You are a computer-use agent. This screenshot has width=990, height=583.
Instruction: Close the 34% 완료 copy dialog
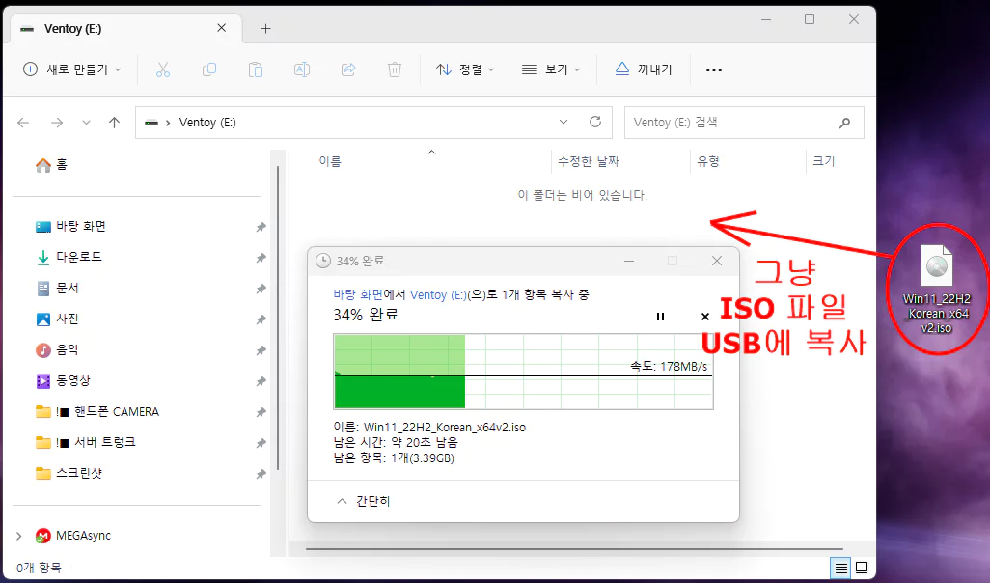(x=717, y=261)
